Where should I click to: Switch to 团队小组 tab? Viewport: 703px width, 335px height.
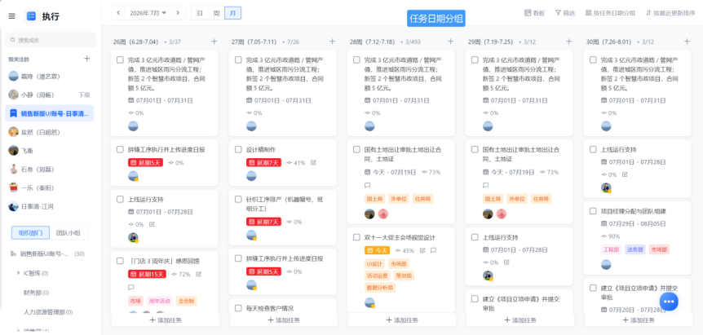tap(69, 232)
